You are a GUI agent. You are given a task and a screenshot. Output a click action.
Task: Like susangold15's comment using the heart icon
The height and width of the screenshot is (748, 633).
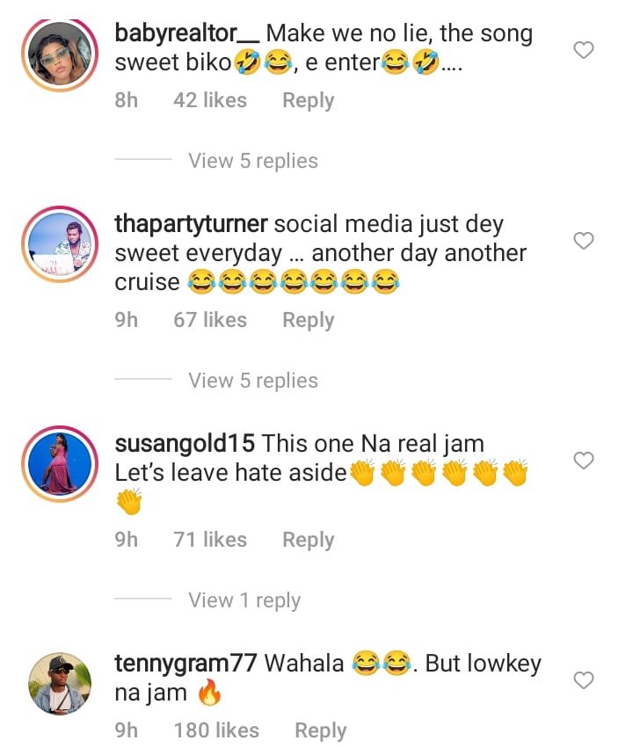click(583, 460)
